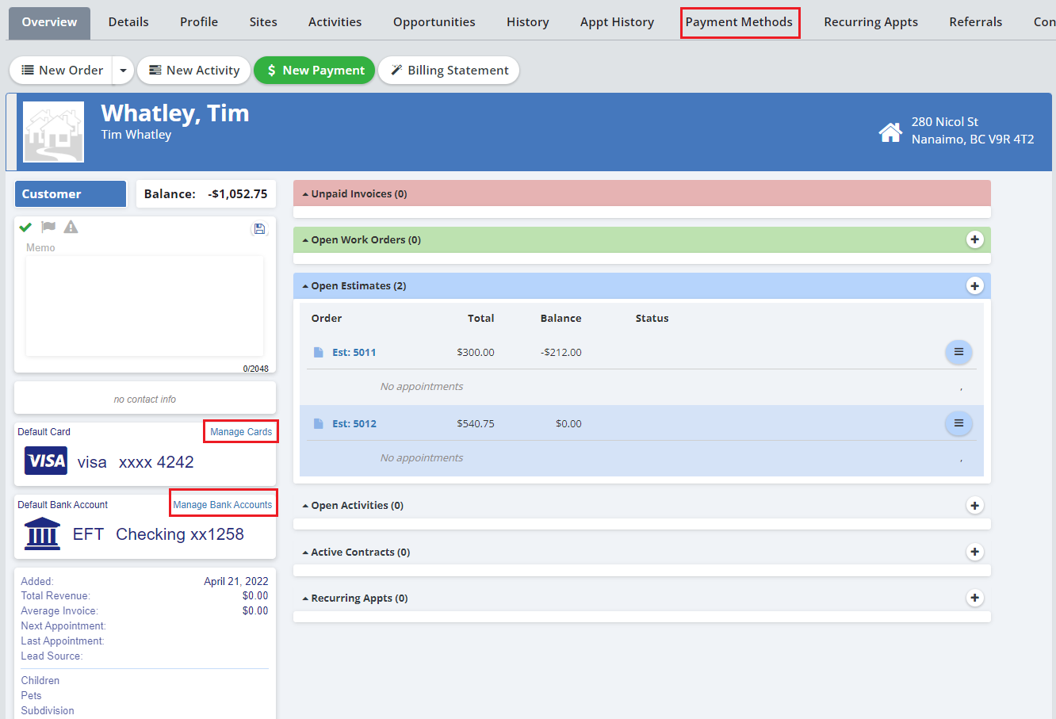
Task: Click the save memo disk icon
Action: [259, 229]
